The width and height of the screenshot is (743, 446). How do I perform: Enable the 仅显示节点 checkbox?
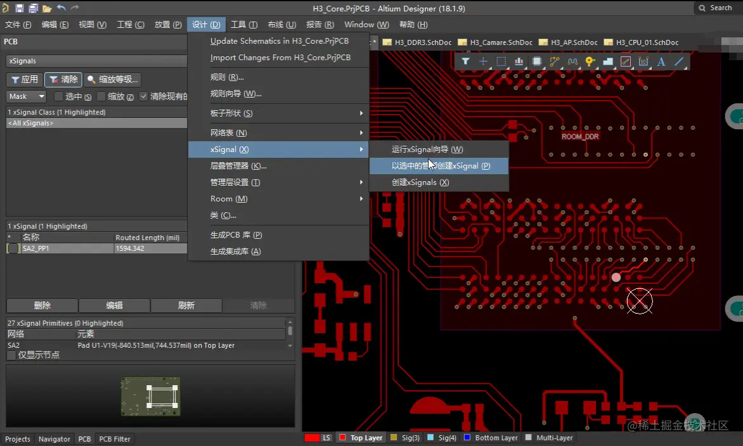11,355
